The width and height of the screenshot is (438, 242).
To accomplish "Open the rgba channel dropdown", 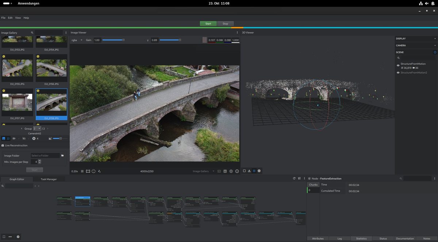I will [x=77, y=40].
